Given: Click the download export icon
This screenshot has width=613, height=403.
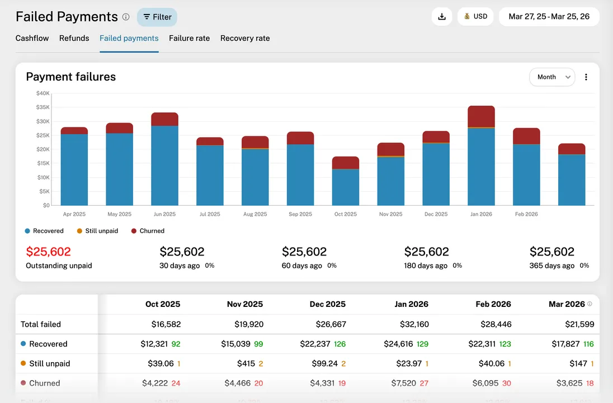Looking at the screenshot, I should (x=442, y=16).
